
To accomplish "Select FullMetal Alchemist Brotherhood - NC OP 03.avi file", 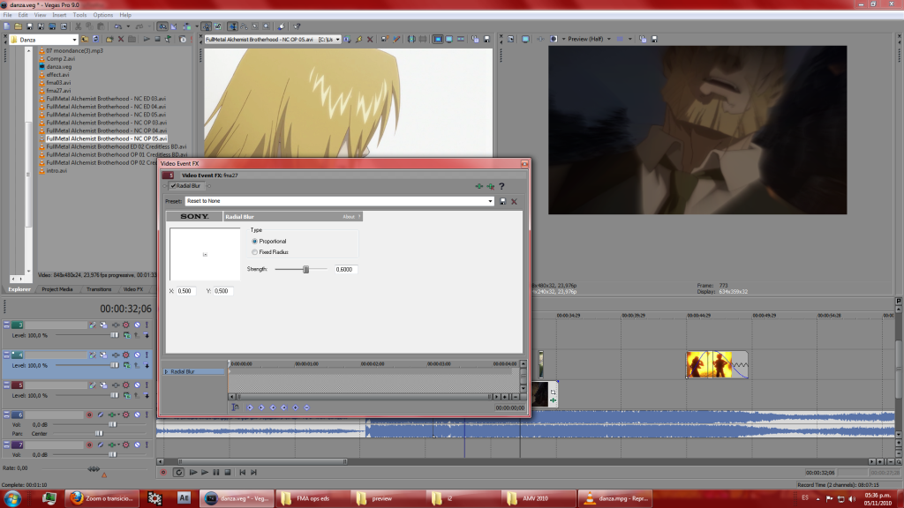I will pyautogui.click(x=107, y=123).
